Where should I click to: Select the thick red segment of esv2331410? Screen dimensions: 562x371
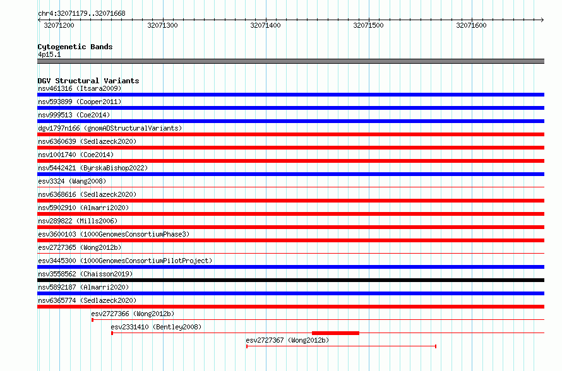(x=335, y=333)
